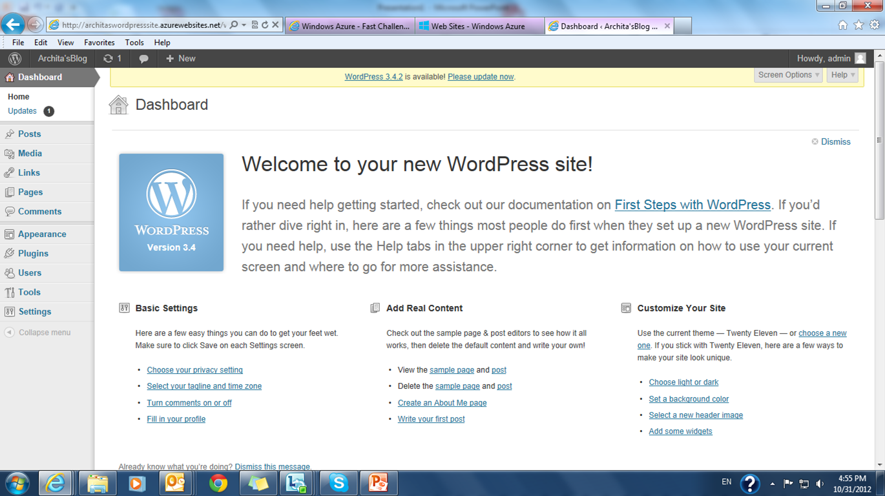Click the Dashboard house icon in sidebar header

coord(9,77)
